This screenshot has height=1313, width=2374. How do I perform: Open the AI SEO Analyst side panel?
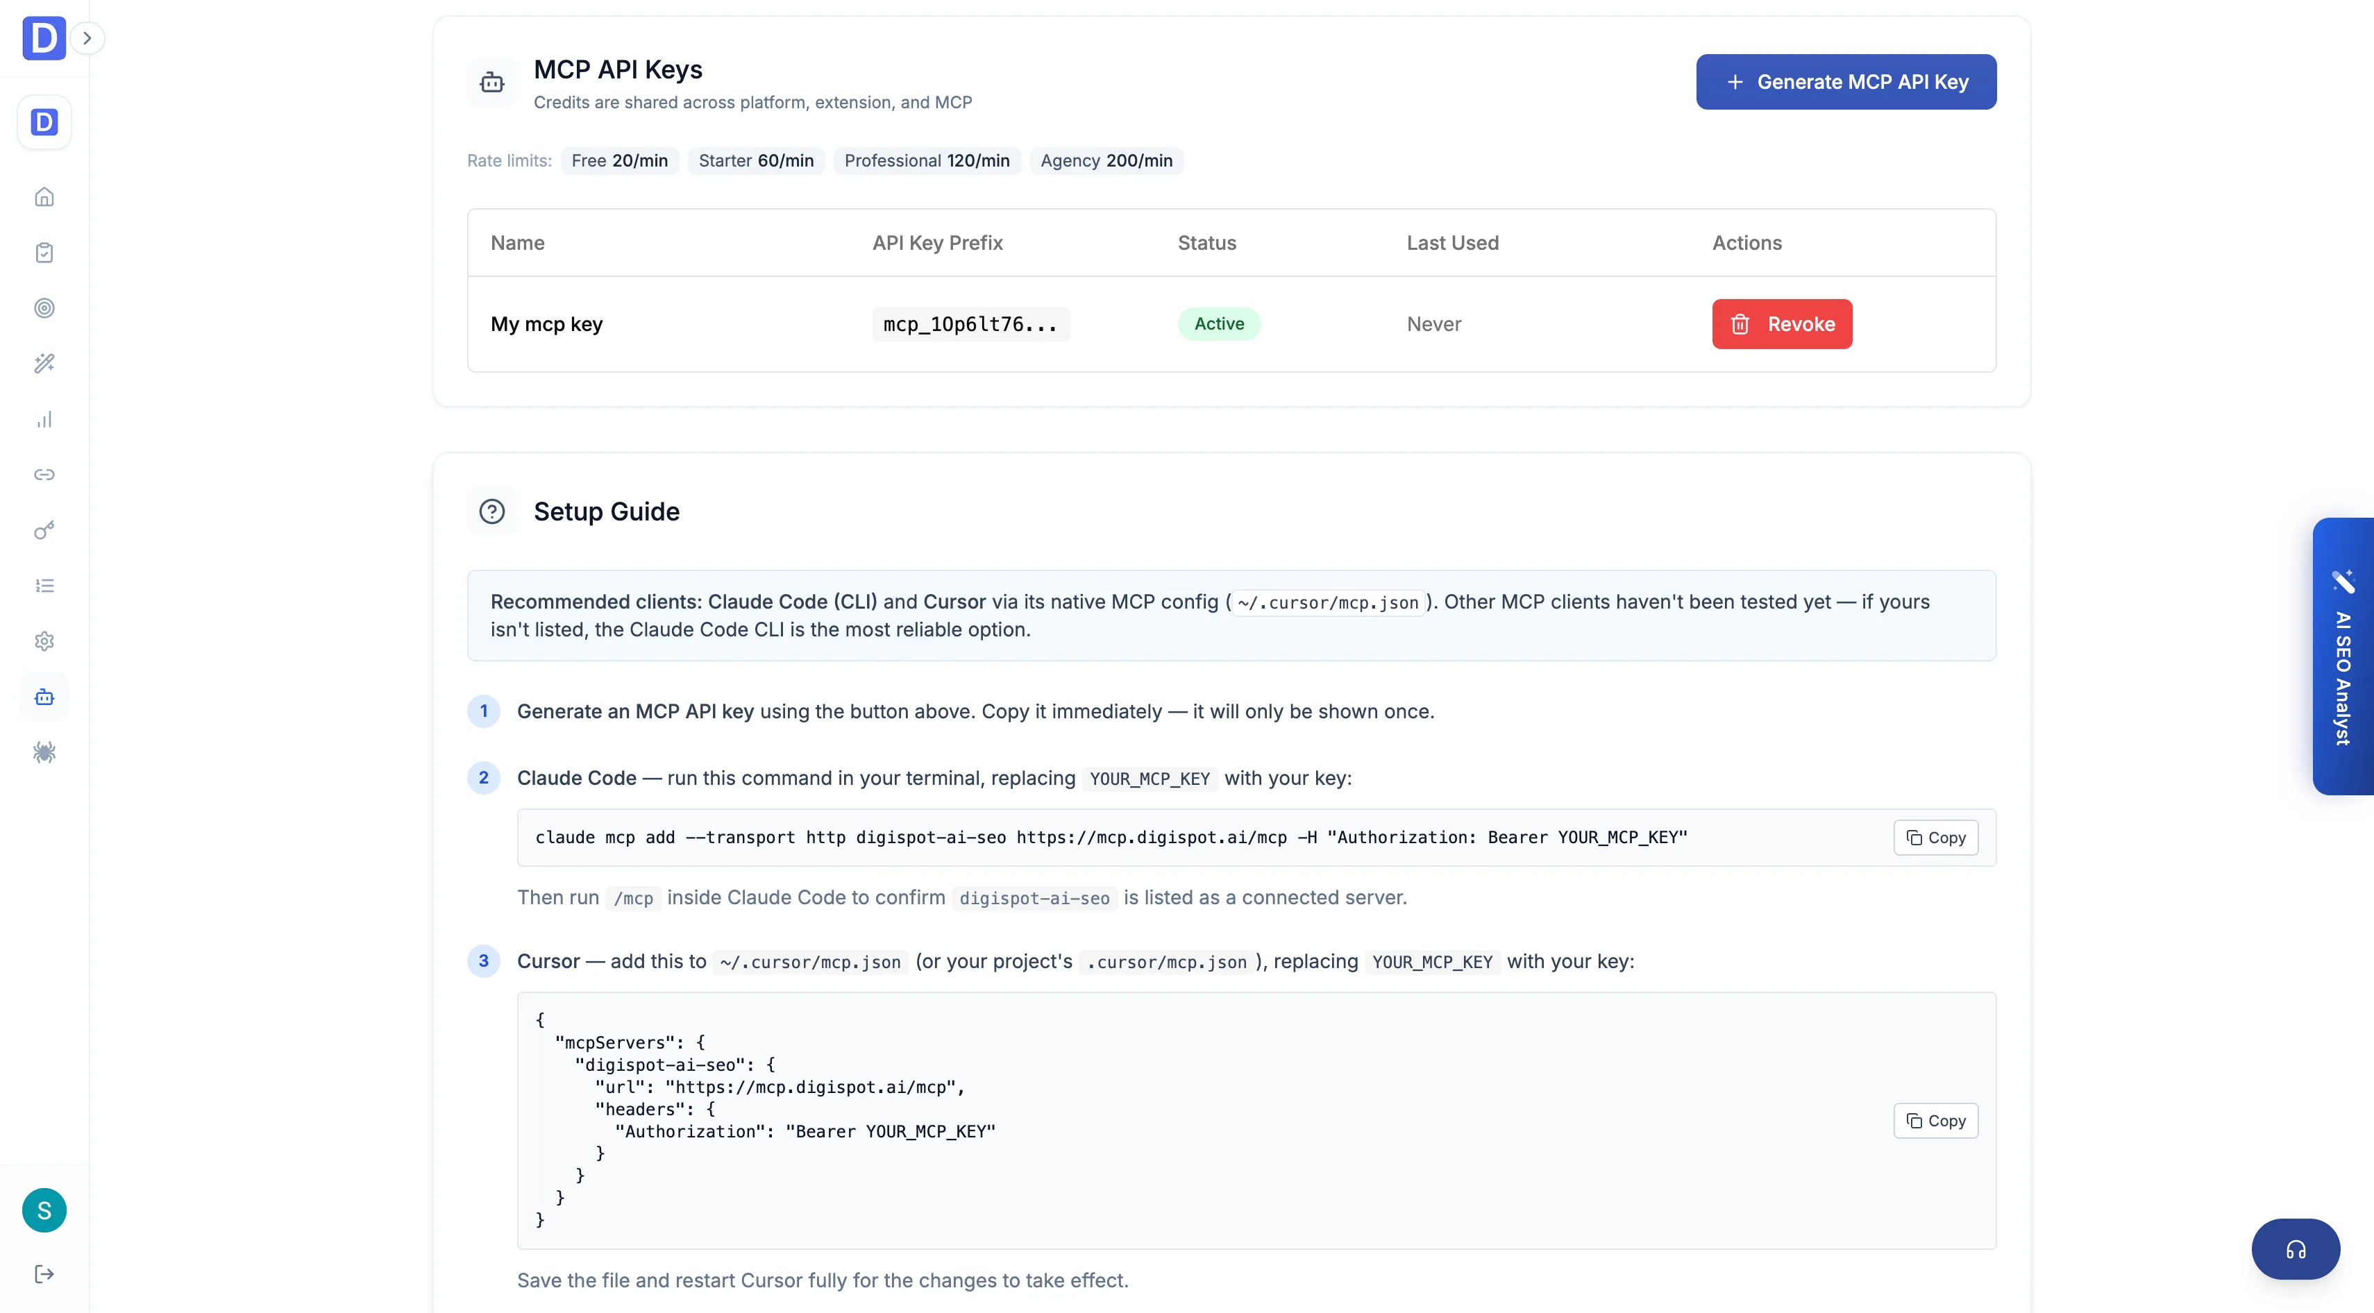[x=2343, y=656]
